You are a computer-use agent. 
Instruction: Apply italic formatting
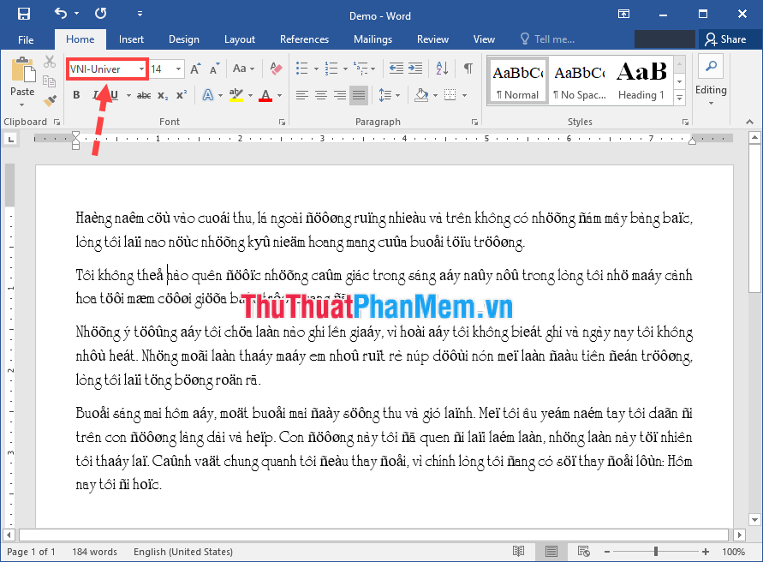tap(97, 94)
